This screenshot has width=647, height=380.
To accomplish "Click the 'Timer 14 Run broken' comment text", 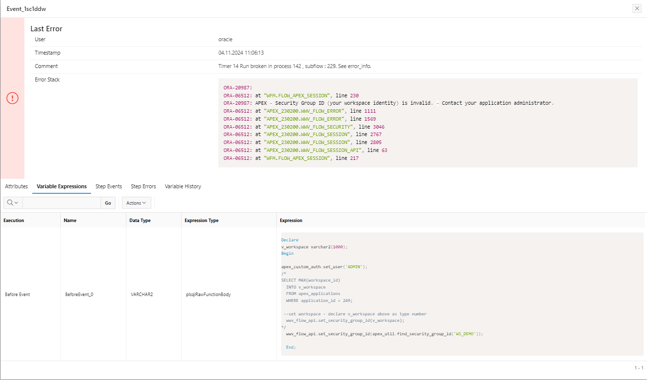I will pos(295,66).
